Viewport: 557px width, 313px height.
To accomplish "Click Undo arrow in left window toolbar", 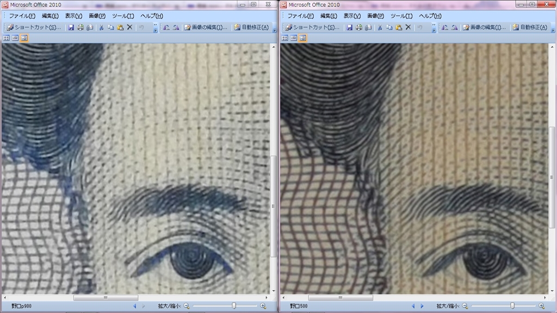I will (x=141, y=27).
